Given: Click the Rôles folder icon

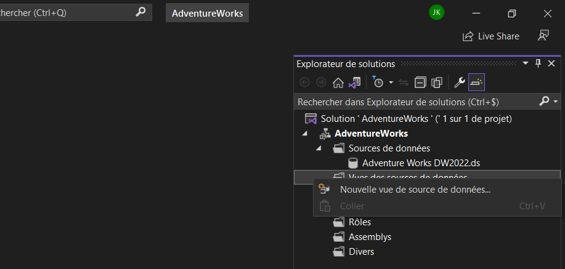Looking at the screenshot, I should (339, 222).
